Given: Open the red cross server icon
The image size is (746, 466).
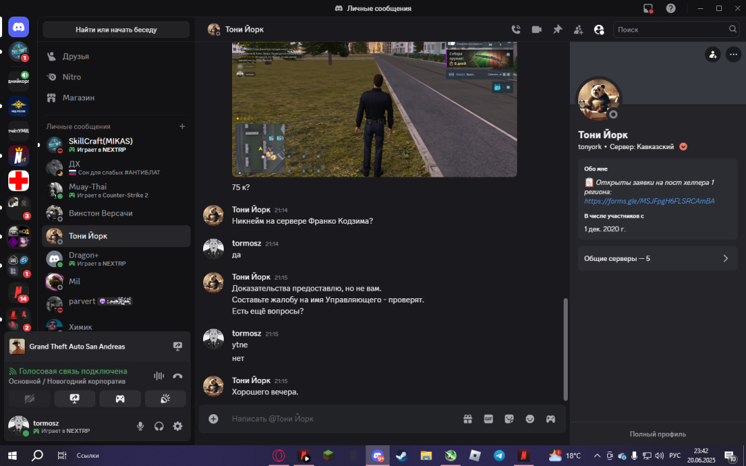Looking at the screenshot, I should point(19,181).
